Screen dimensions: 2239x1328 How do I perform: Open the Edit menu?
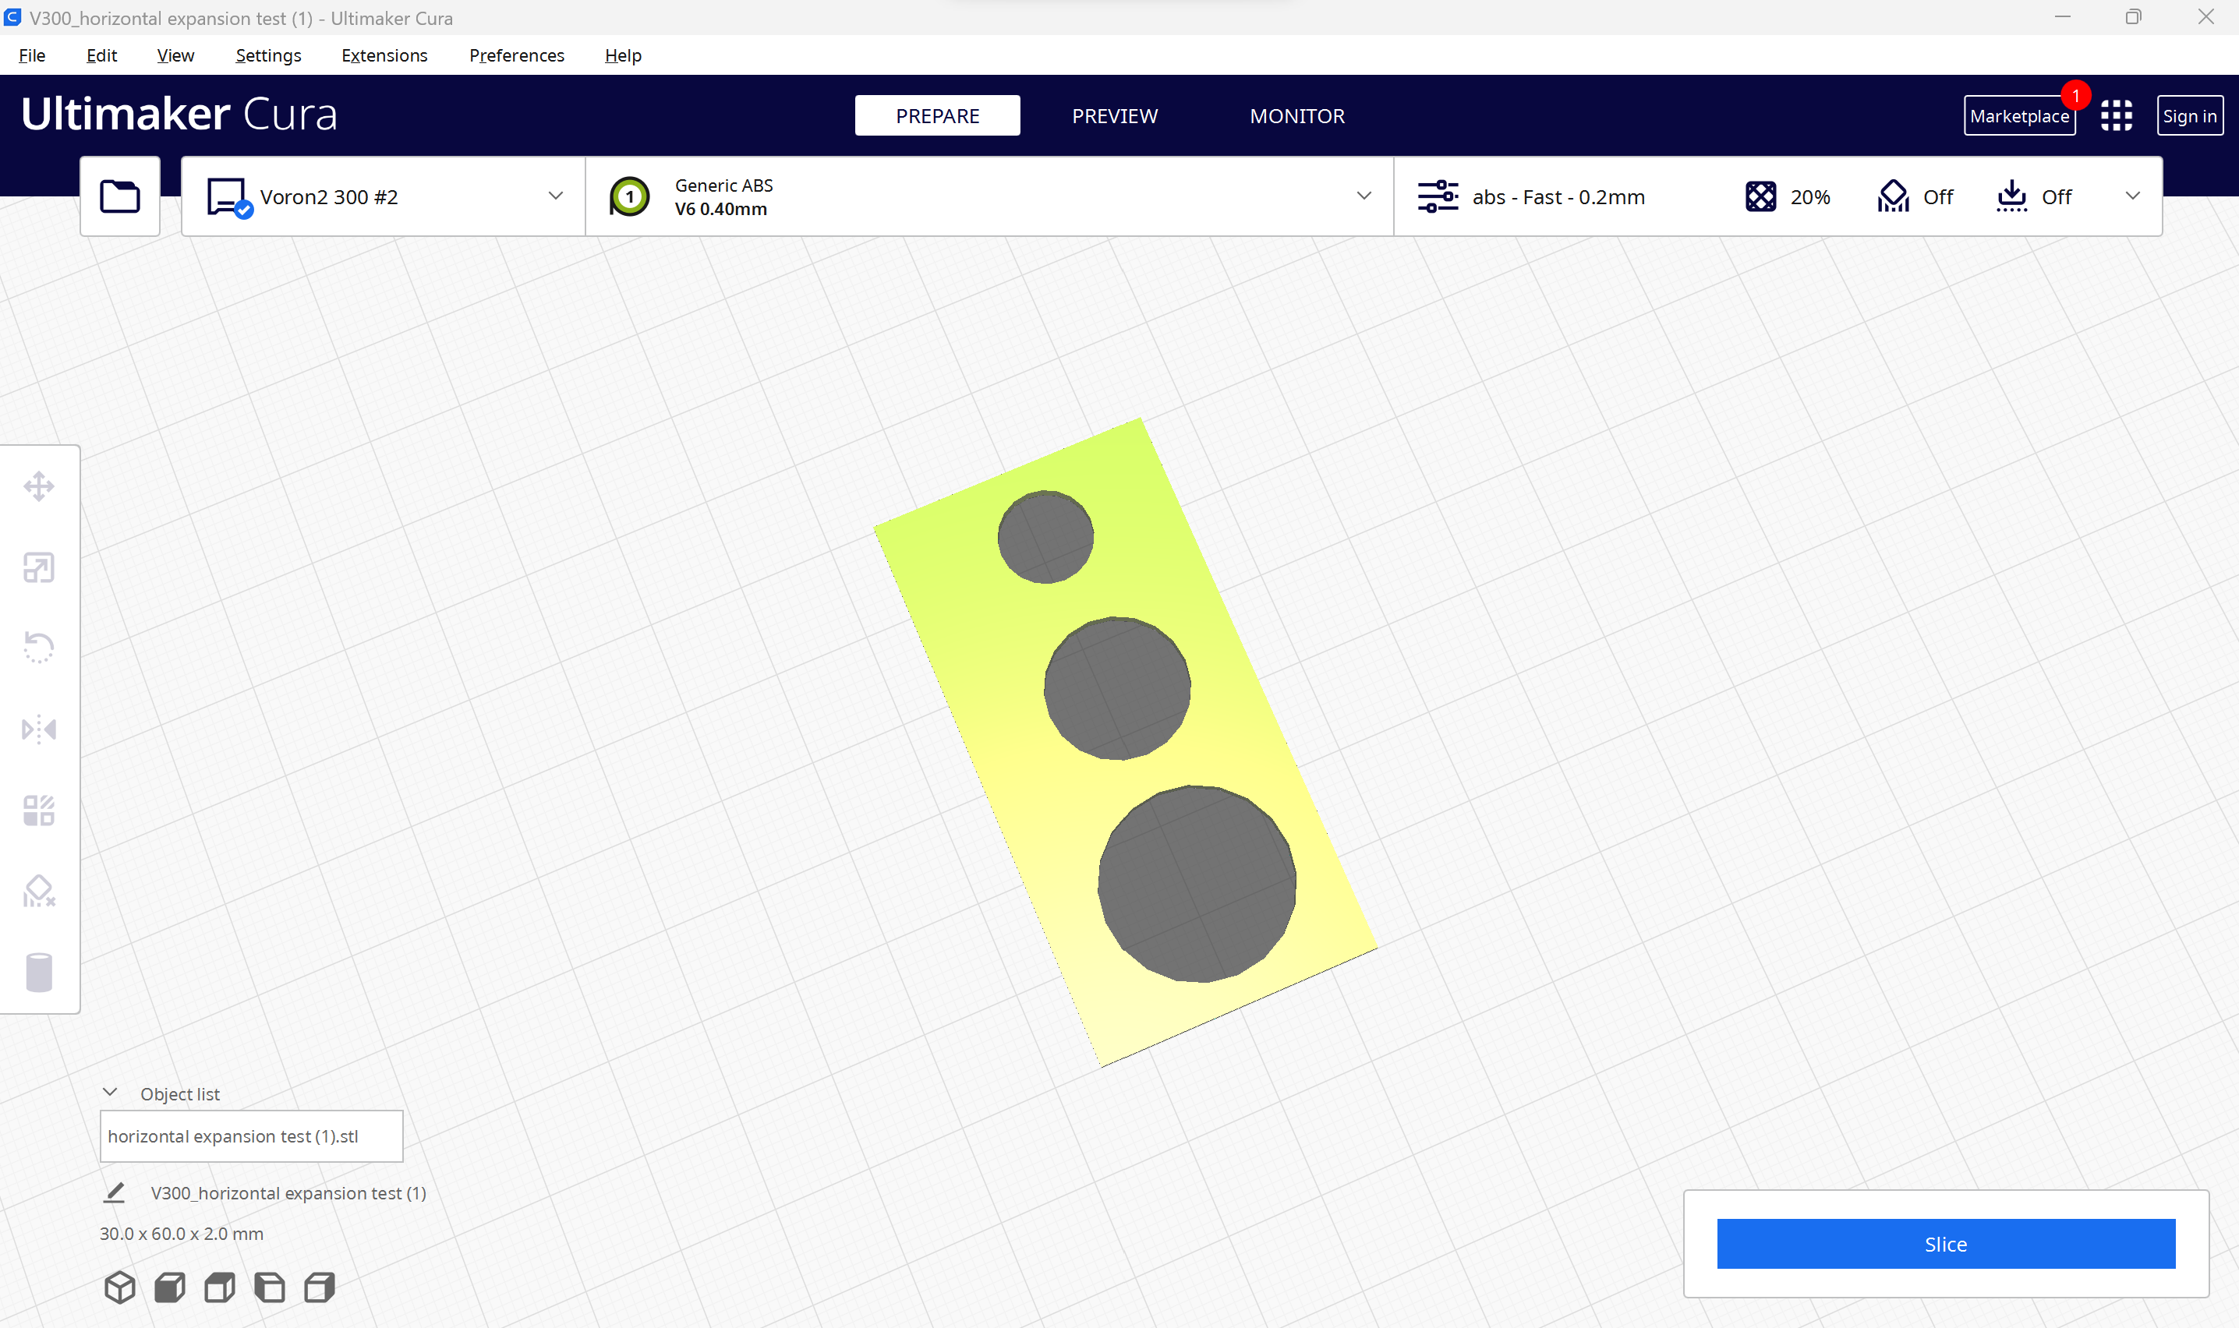click(101, 55)
